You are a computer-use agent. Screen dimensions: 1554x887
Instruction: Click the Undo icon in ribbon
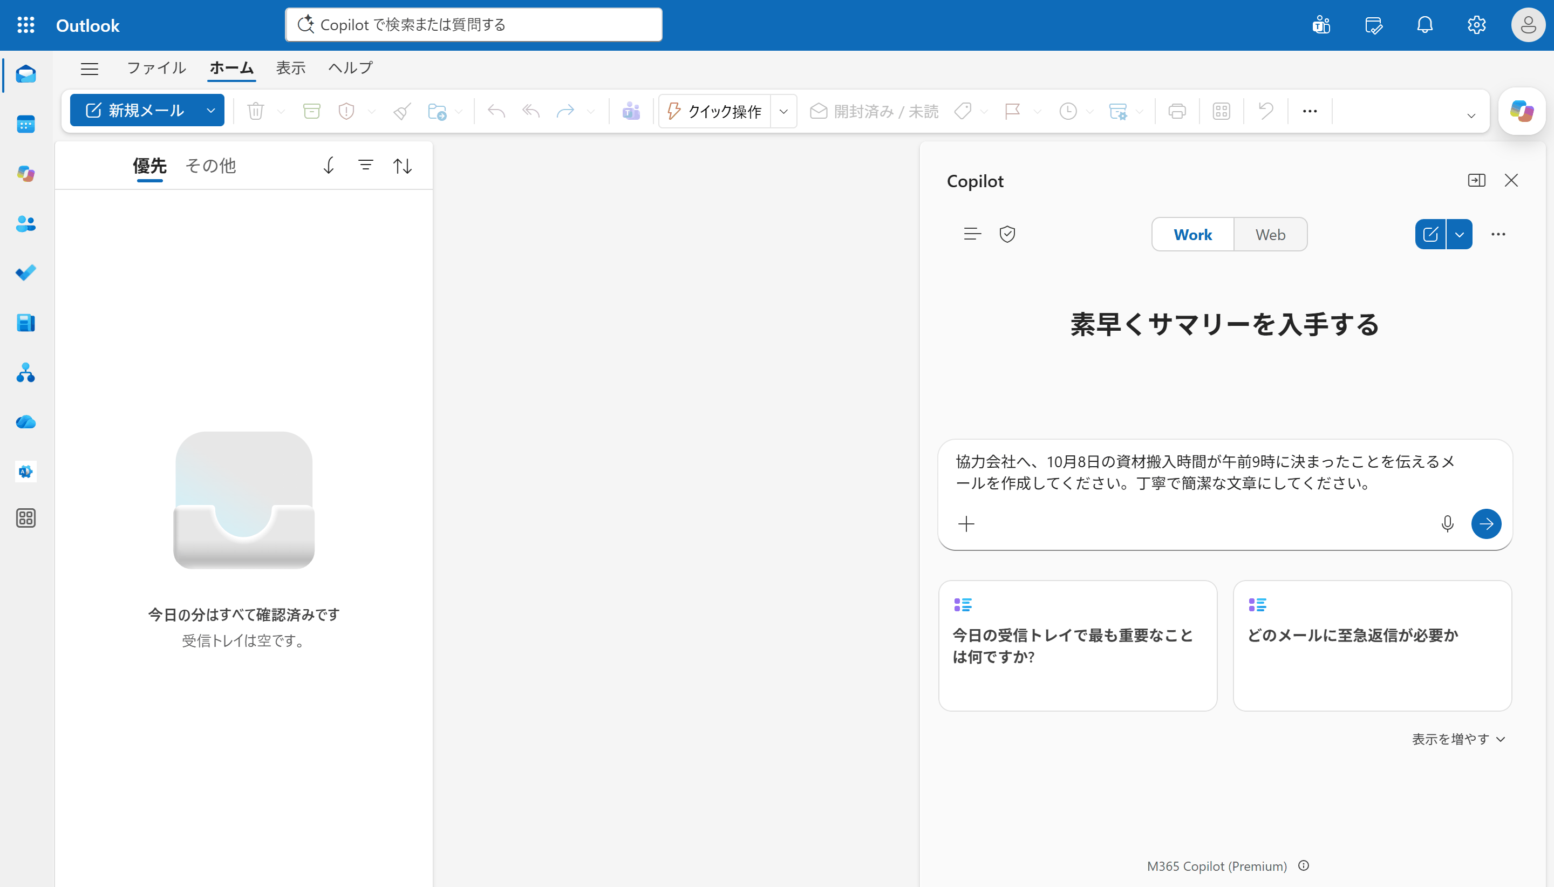tap(1266, 111)
